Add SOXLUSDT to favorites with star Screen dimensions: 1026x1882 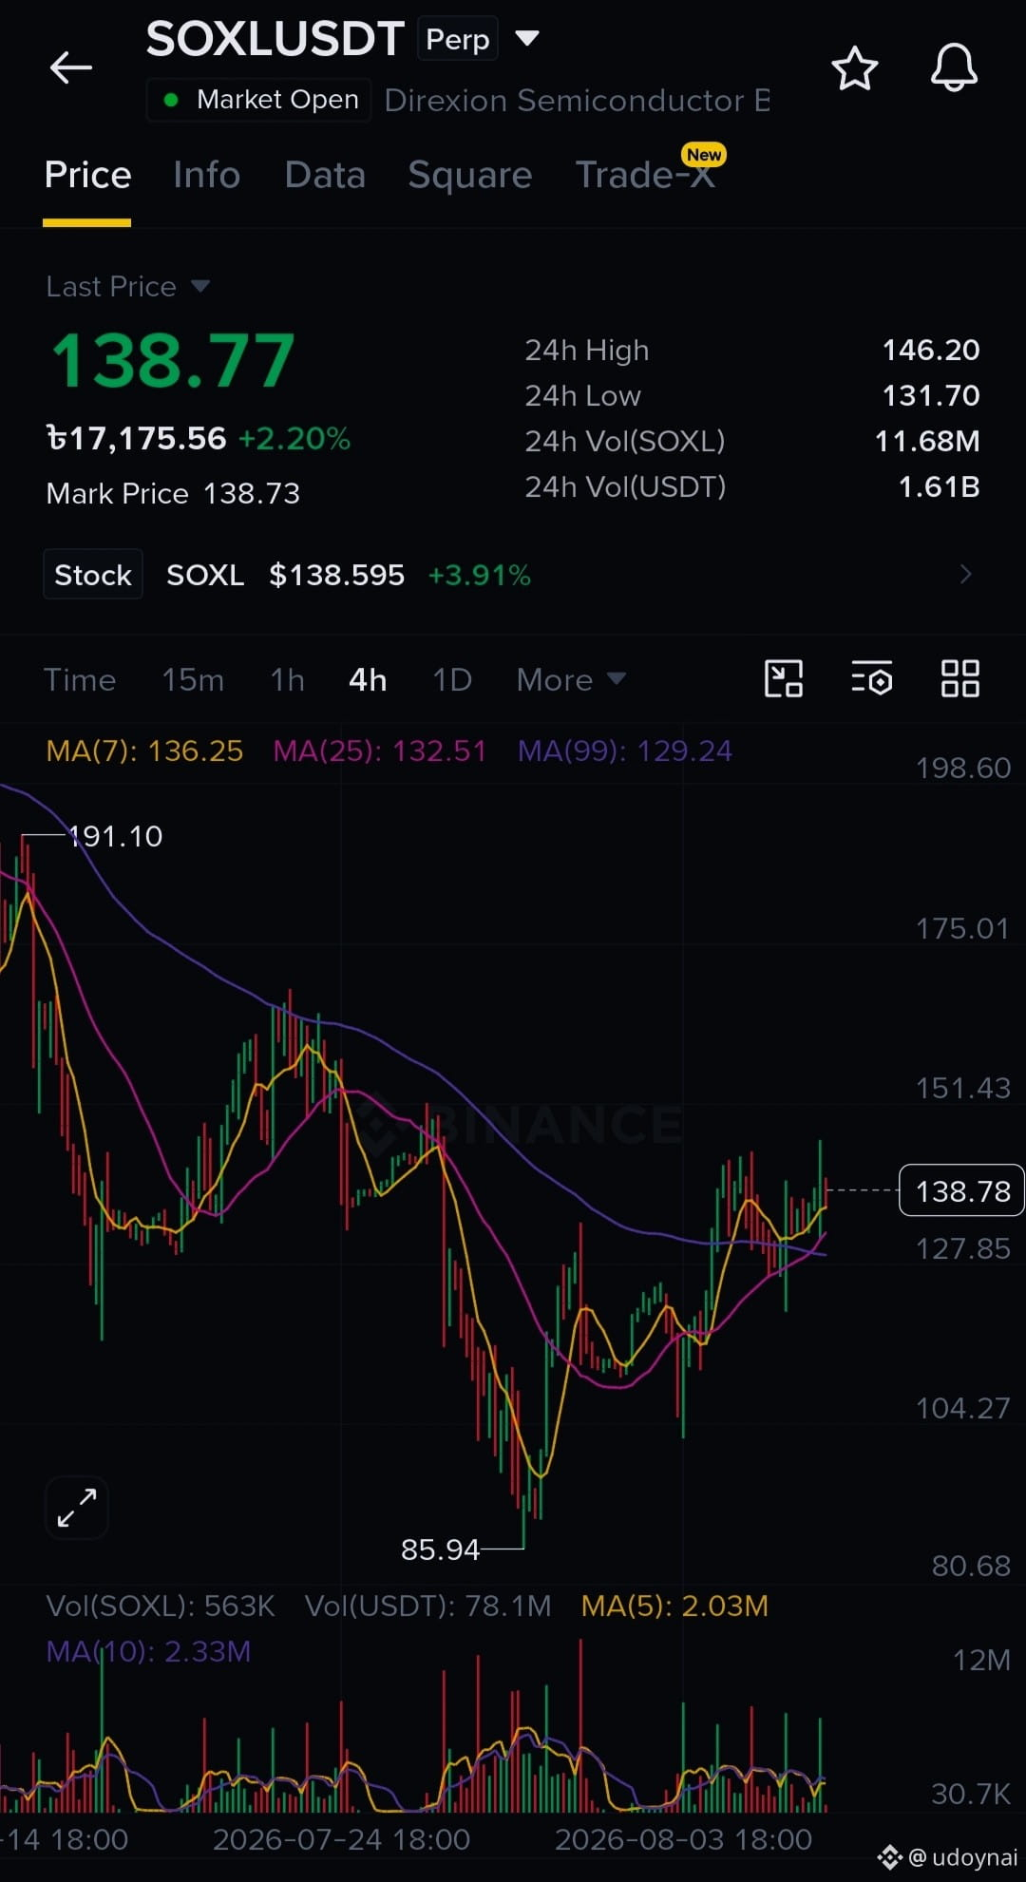pyautogui.click(x=854, y=68)
